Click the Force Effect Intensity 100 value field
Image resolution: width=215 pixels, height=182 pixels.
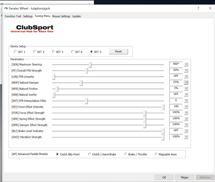[x=176, y=107]
